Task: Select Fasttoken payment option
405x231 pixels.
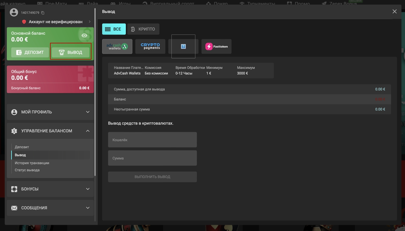Action: (x=216, y=47)
